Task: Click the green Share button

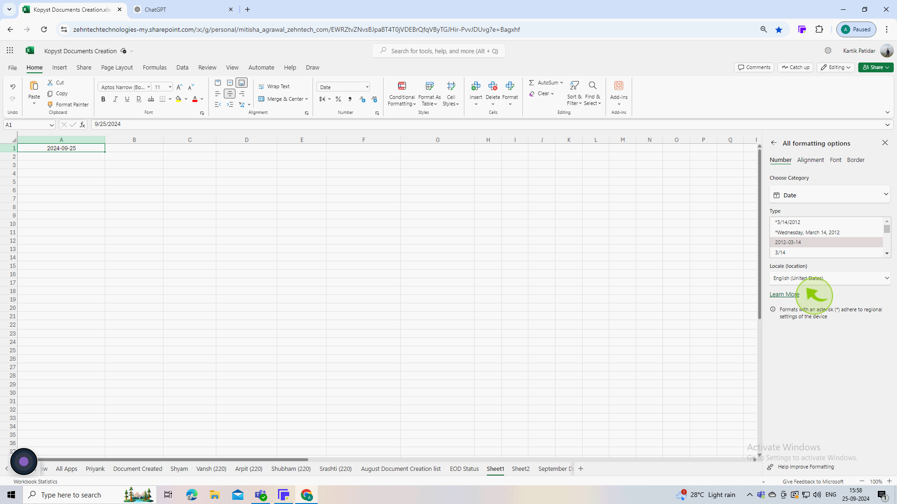Action: tap(876, 67)
